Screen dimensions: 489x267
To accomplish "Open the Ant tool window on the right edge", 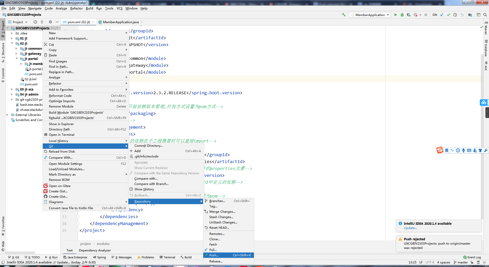I will click(x=486, y=65).
